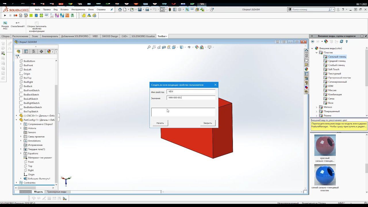The image size is (368, 207).
Task: Click the New document icon
Action: tap(125, 9)
